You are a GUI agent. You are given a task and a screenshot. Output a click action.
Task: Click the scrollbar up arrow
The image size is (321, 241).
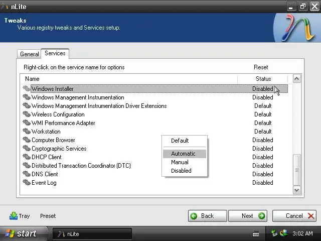point(297,79)
